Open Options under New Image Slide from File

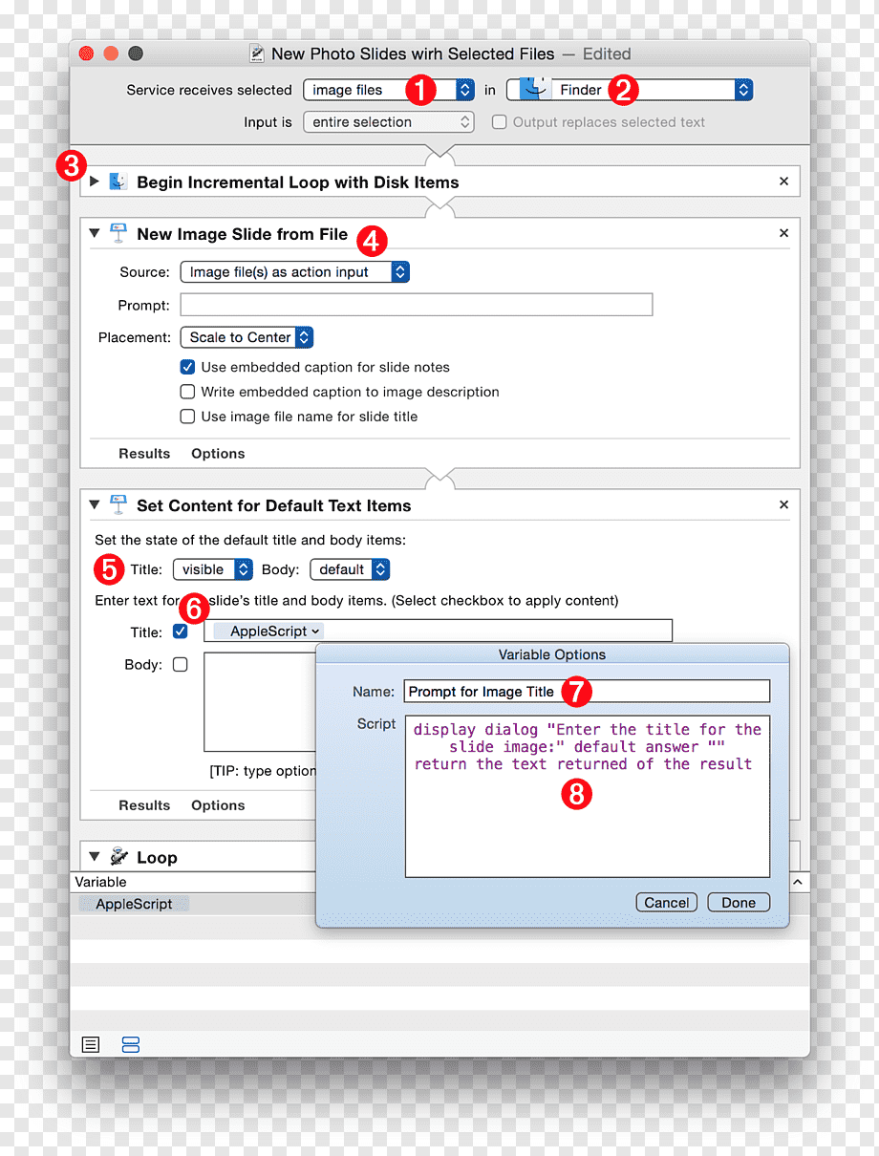218,454
